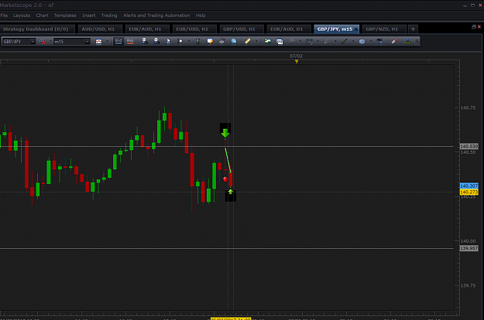
Task: Select the line drawing tool
Action: 345,41
